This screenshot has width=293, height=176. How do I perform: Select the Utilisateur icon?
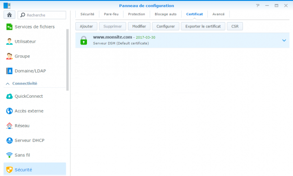[9, 41]
